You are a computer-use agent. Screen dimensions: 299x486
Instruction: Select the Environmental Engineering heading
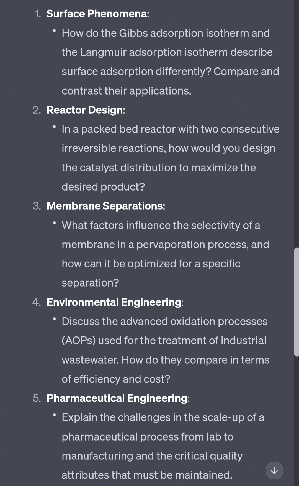click(116, 302)
